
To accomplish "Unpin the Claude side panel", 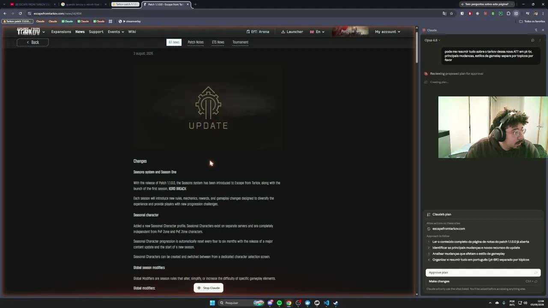I will click(x=536, y=30).
